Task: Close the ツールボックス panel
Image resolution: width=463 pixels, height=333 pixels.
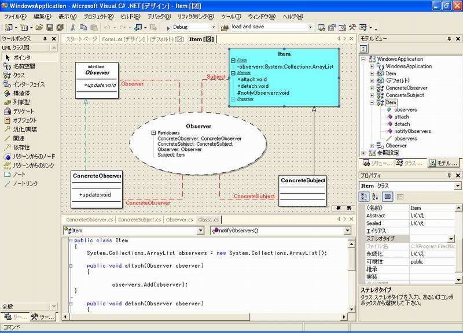Action: 54,39
